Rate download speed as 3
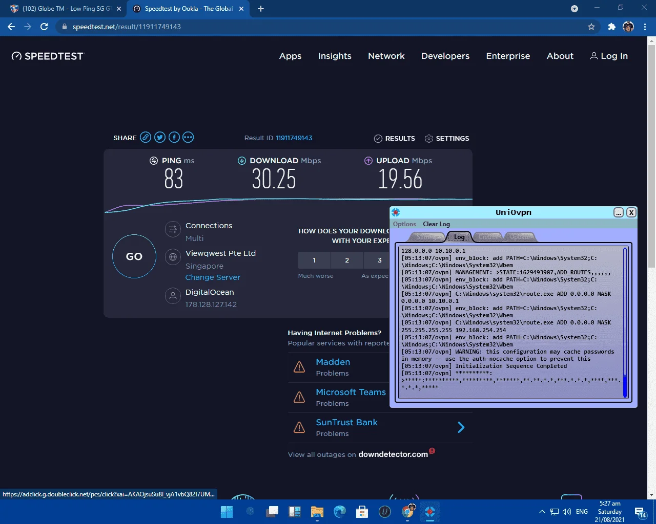Viewport: 656px width, 524px height. [x=377, y=260]
